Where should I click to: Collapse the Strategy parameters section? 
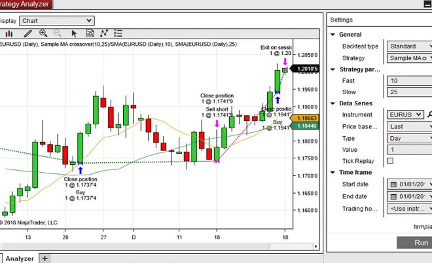click(333, 69)
